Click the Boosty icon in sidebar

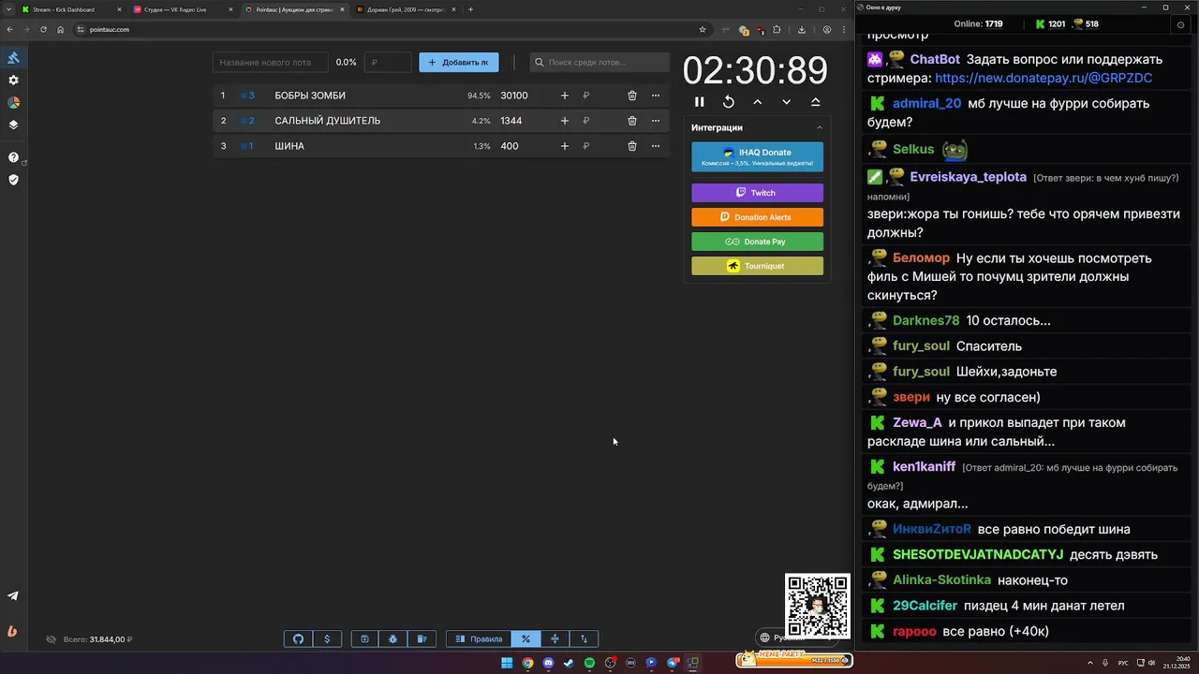coord(13,631)
